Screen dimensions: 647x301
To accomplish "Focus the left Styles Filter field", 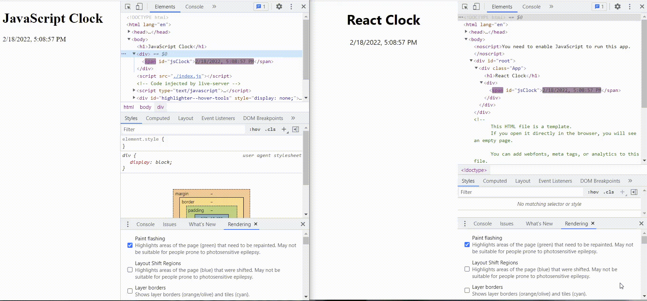I will [x=183, y=129].
